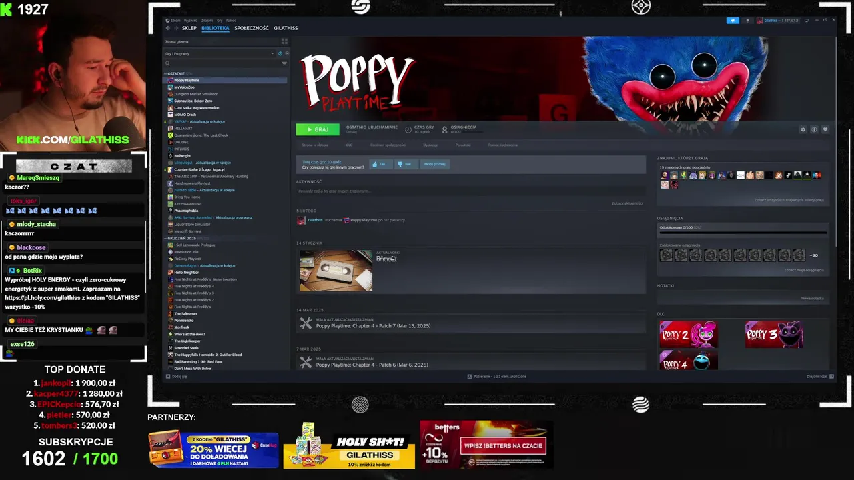Screen dimensions: 854x480
Task: Collapse the OSTATNIE category
Action: 177,73
